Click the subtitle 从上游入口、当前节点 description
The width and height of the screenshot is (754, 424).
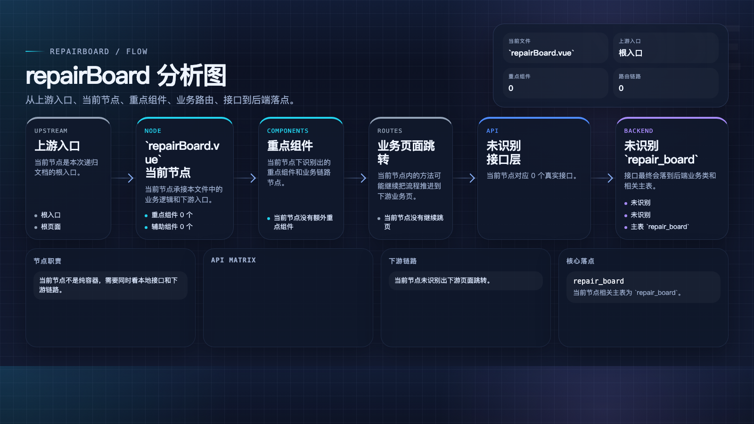pos(162,100)
